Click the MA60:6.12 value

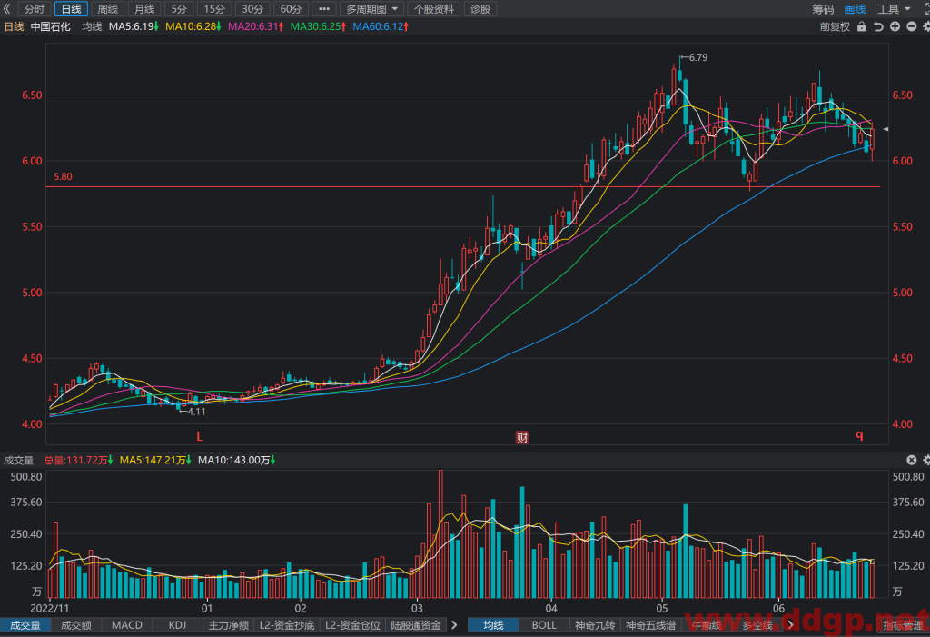[x=381, y=26]
